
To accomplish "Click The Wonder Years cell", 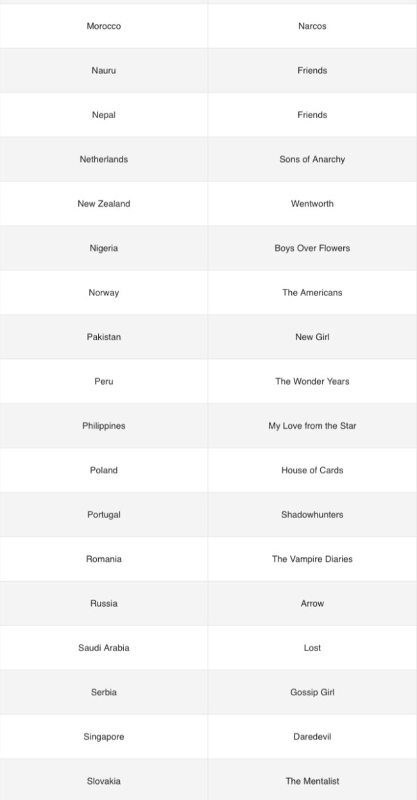I will (312, 381).
